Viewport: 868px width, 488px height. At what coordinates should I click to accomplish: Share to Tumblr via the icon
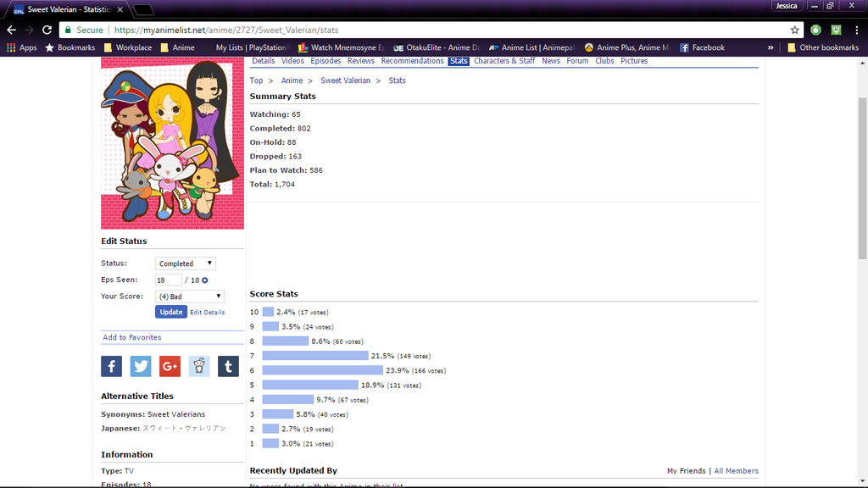click(227, 366)
